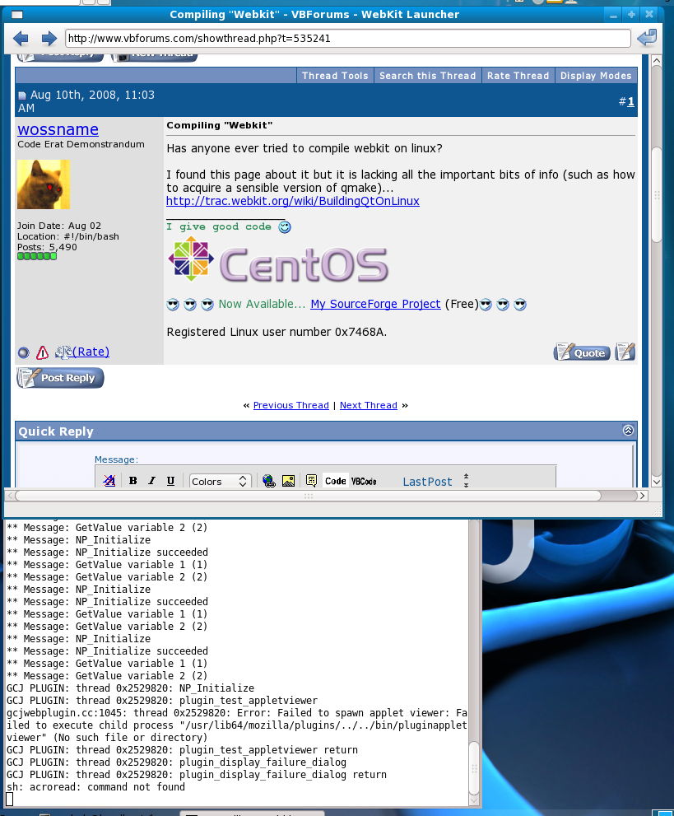The width and height of the screenshot is (674, 816).
Task: Click the load URL return-arrow icon
Action: tap(647, 38)
